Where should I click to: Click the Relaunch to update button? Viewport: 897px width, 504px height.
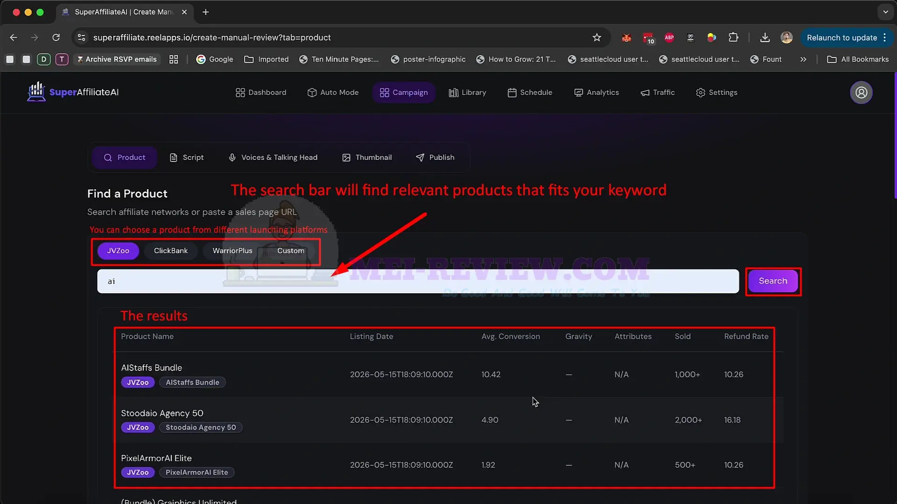pyautogui.click(x=841, y=37)
